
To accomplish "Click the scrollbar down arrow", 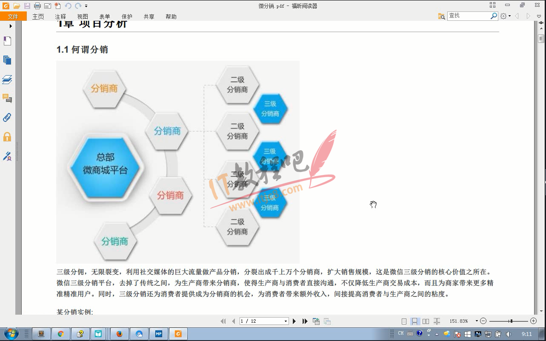I will (541, 311).
